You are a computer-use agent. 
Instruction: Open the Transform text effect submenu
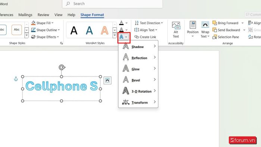pos(138,102)
